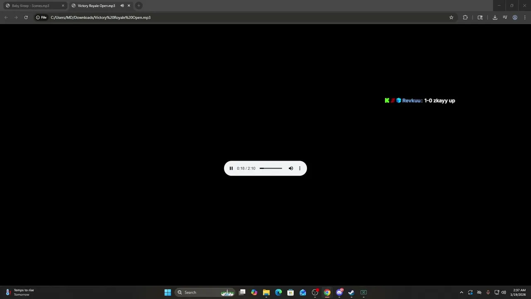This screenshot has width=531, height=299.
Task: Open the Chrome three-dot menu
Action: 525,17
